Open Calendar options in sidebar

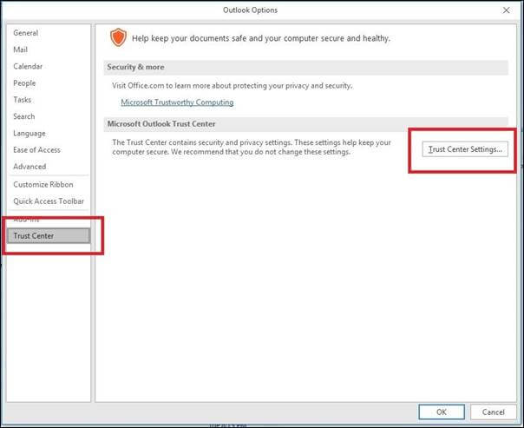point(28,66)
